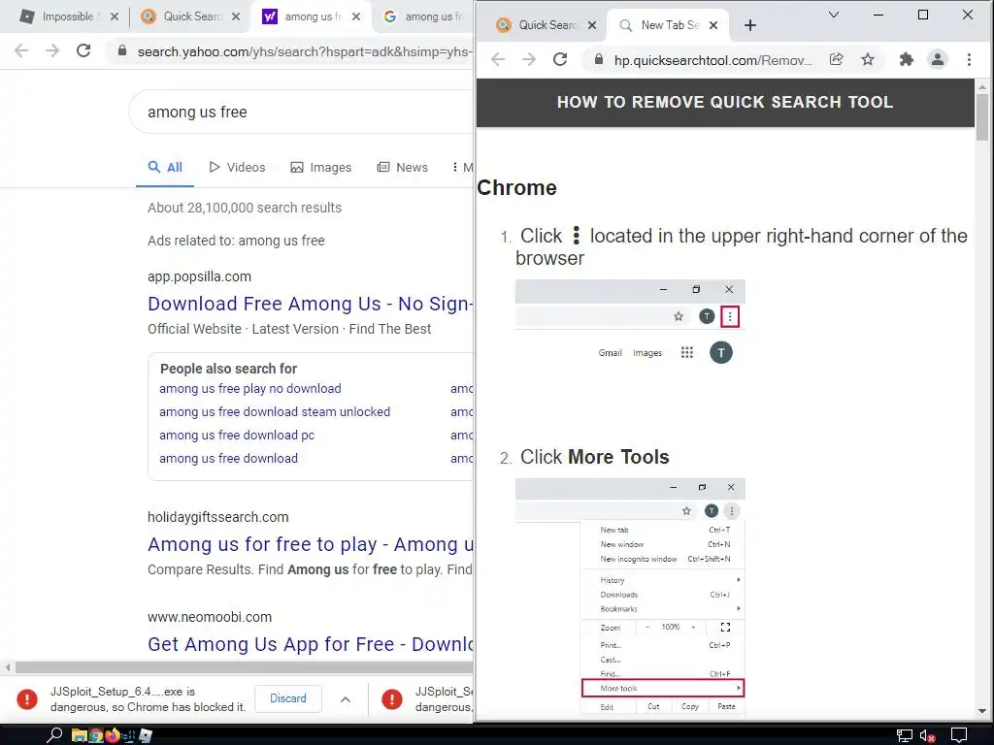
Task: Click the holidaygiftssearch.com URL text
Action: tap(218, 517)
